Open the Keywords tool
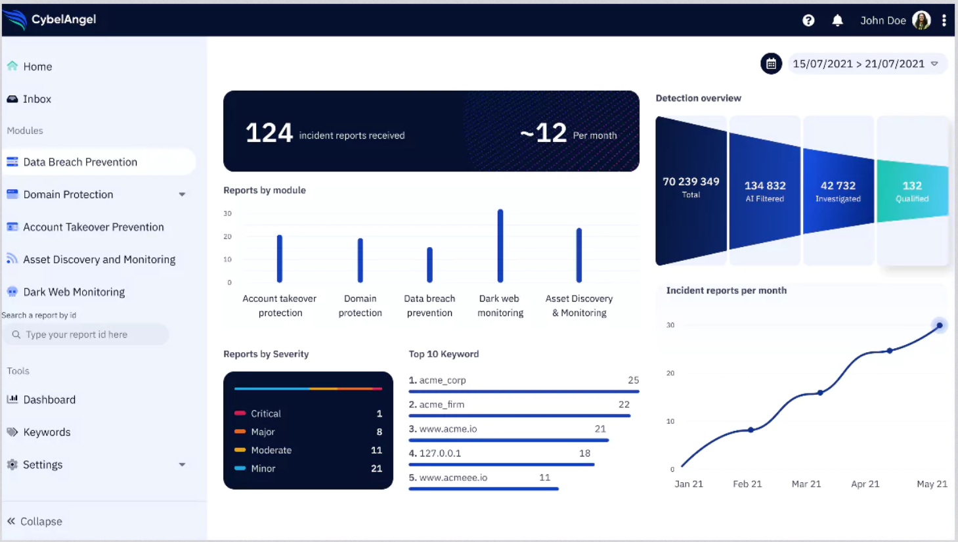The width and height of the screenshot is (958, 542). click(x=47, y=432)
